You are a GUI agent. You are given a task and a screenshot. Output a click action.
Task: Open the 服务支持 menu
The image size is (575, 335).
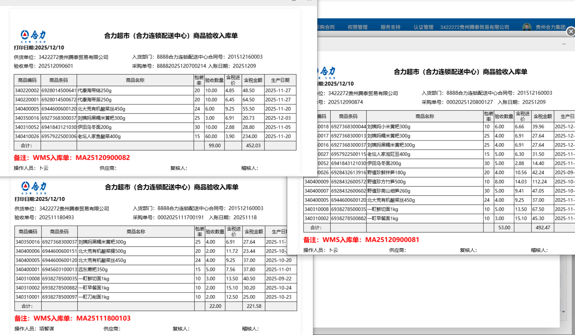coord(390,27)
